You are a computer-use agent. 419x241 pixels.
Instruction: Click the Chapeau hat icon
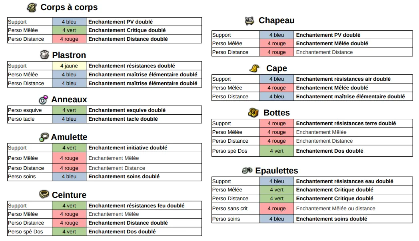click(249, 21)
